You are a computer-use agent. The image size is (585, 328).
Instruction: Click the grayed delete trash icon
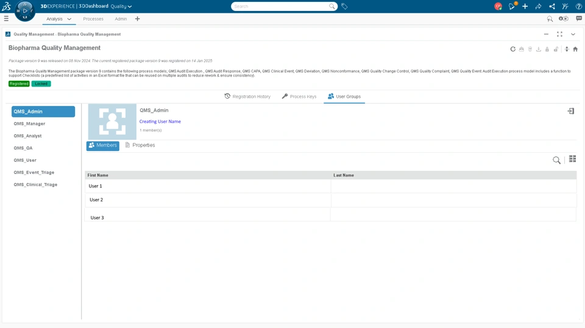tap(530, 49)
